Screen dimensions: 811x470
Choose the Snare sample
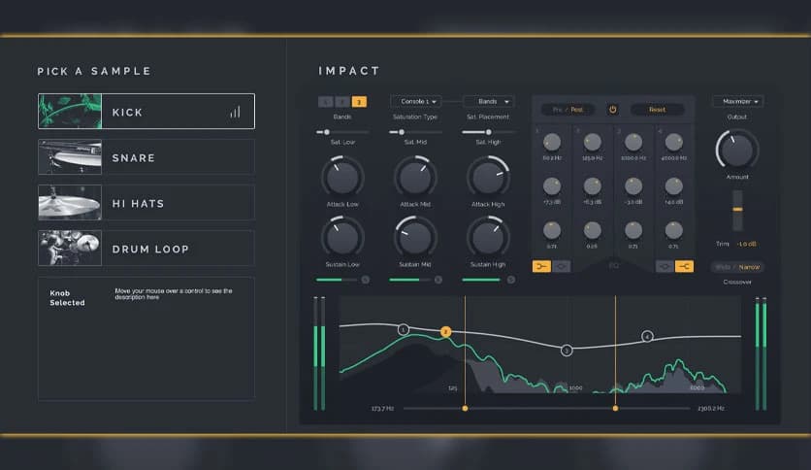coord(146,157)
